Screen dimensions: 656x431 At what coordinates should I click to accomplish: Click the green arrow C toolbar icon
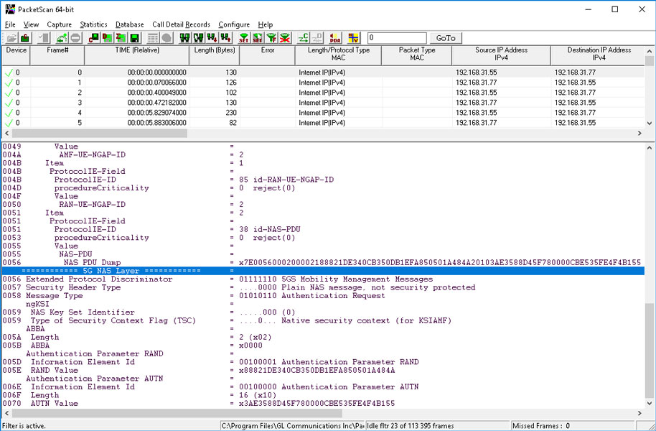coord(304,38)
